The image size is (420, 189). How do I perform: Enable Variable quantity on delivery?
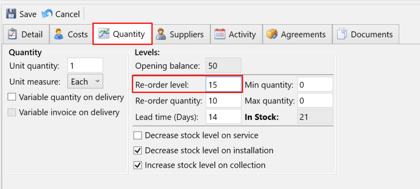[x=12, y=97]
